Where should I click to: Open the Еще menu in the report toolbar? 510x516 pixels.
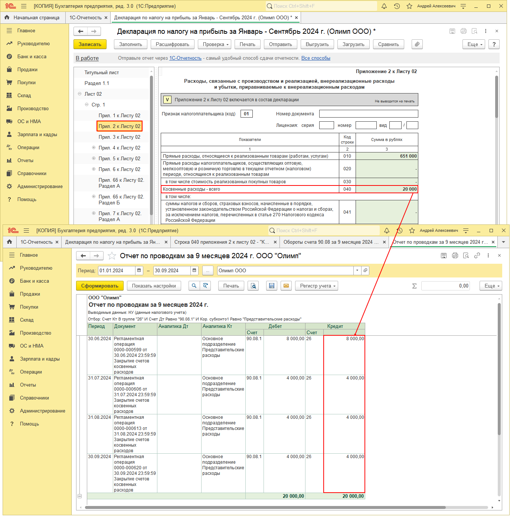point(491,286)
